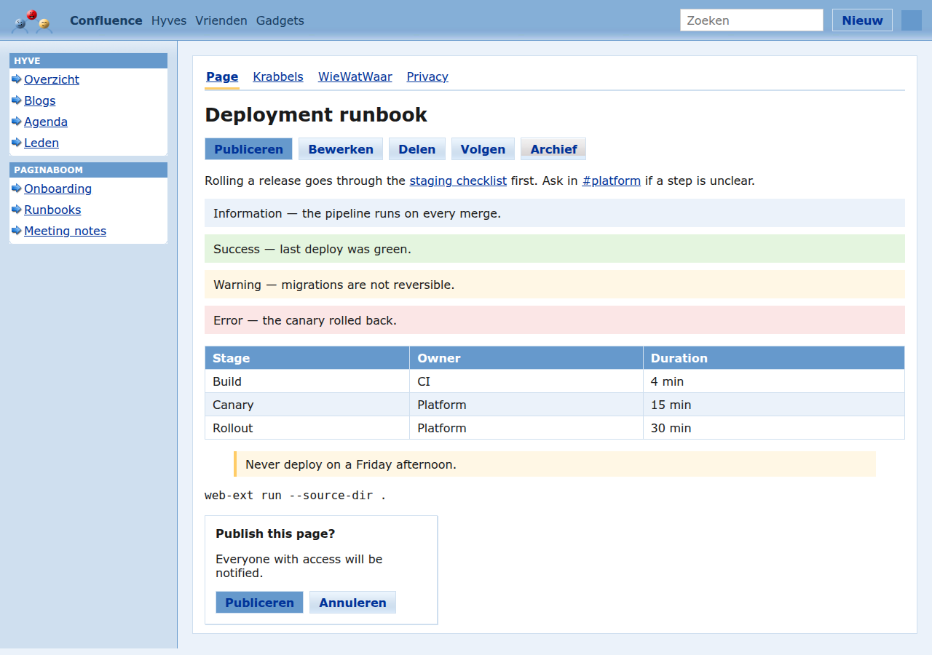Open the Vrienden menu item

tap(221, 20)
